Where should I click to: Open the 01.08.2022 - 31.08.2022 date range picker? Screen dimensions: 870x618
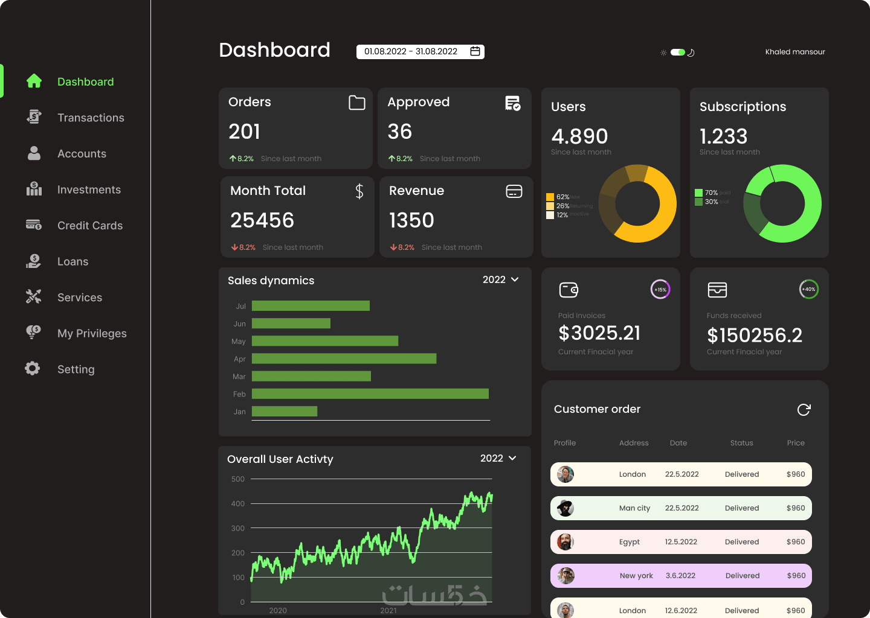tap(420, 51)
